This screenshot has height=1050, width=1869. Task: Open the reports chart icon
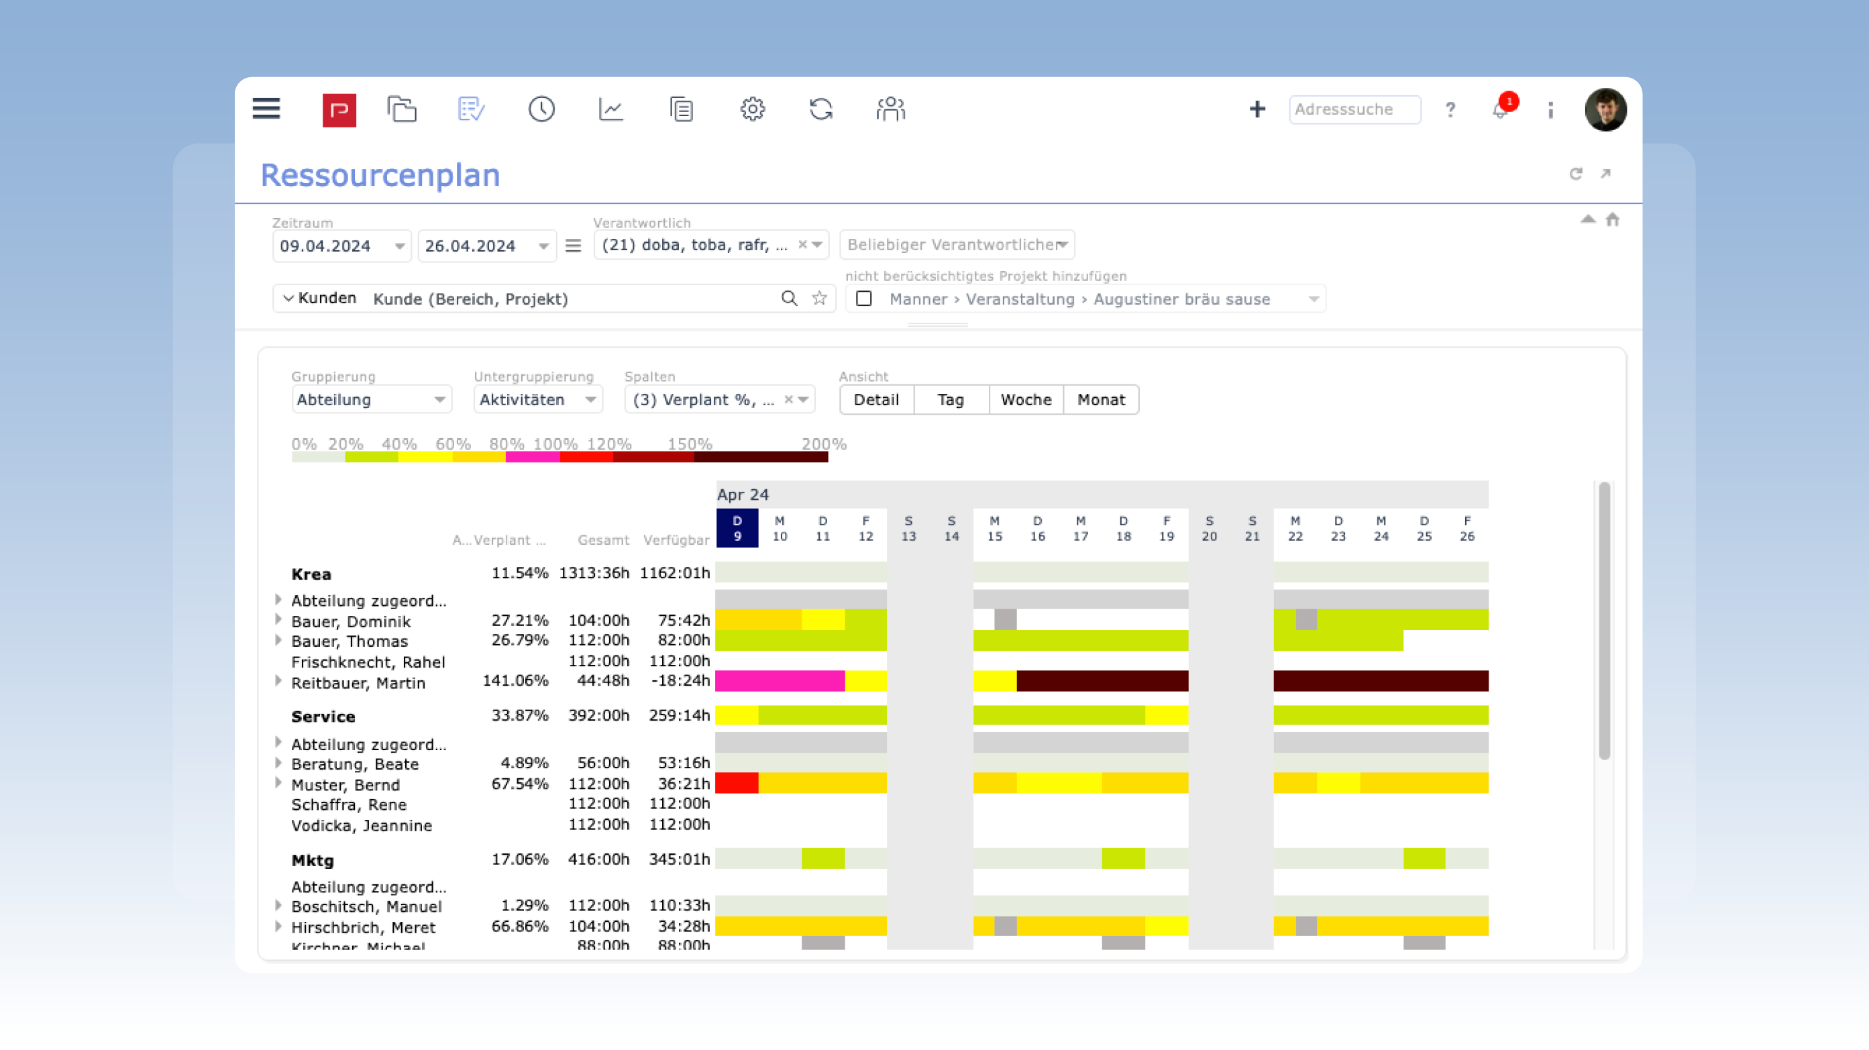point(611,109)
